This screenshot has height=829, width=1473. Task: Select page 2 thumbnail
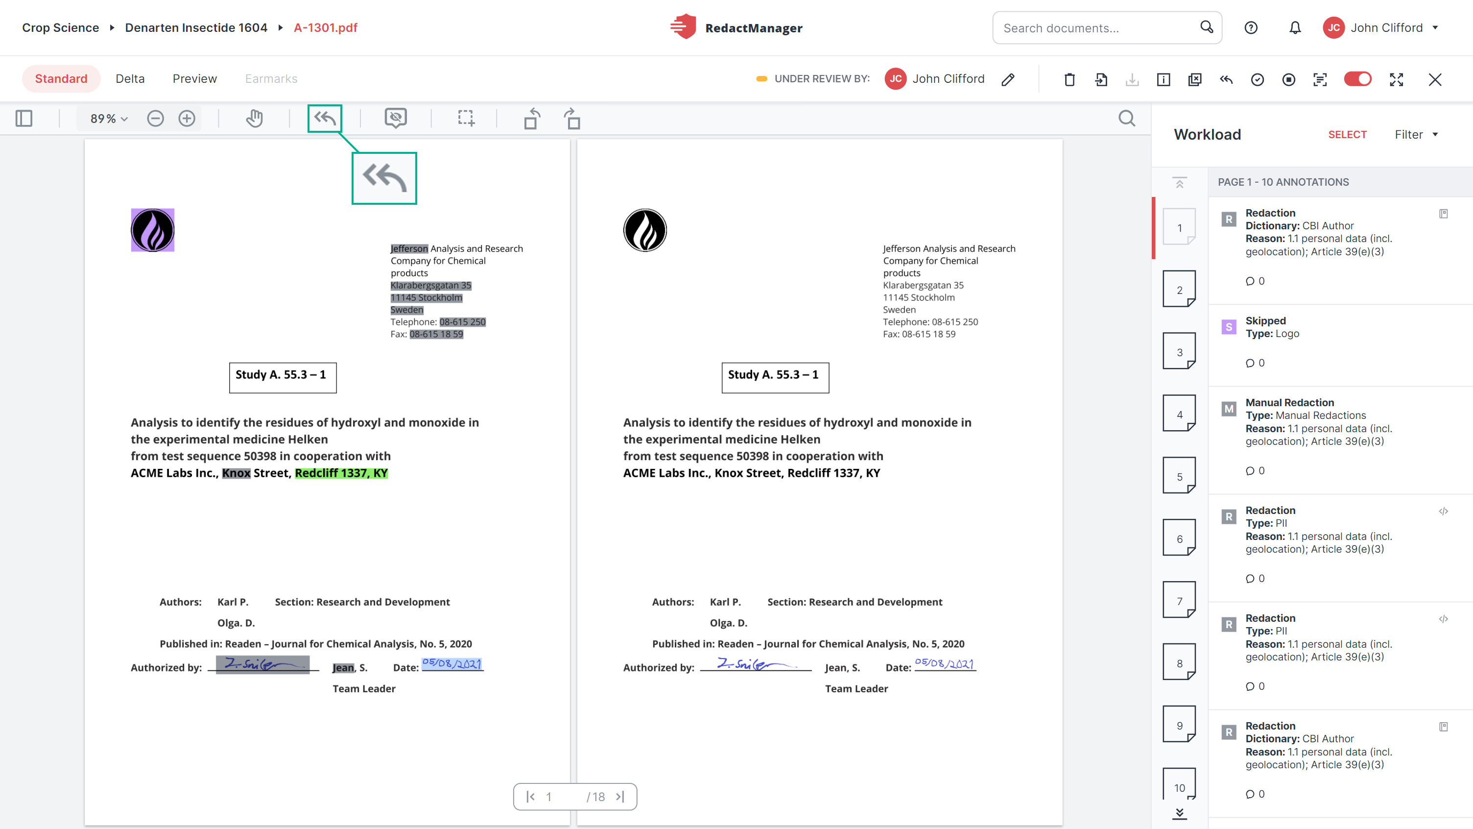1179,289
